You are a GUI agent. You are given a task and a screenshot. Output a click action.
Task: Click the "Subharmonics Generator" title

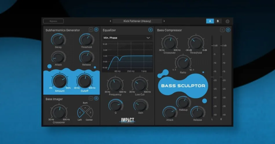[x=63, y=30]
